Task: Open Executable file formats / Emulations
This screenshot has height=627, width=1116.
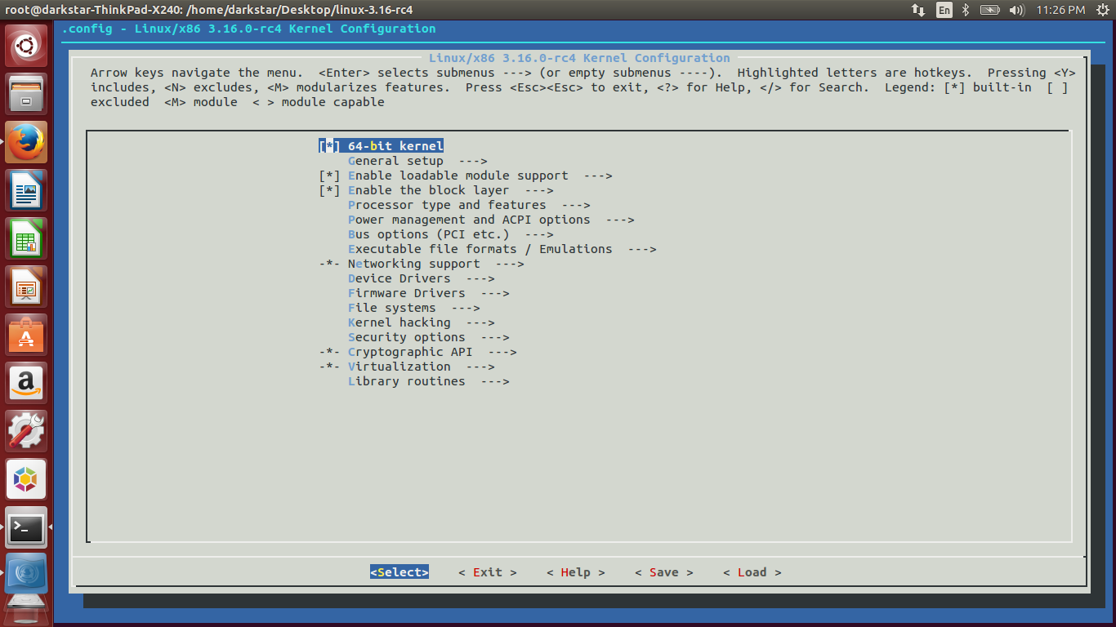Action: click(x=502, y=249)
